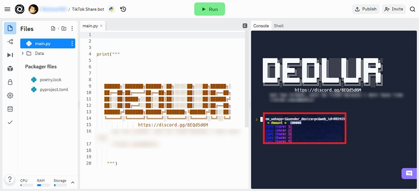
Task: Open Settings gear in sidebar
Action: click(x=10, y=96)
